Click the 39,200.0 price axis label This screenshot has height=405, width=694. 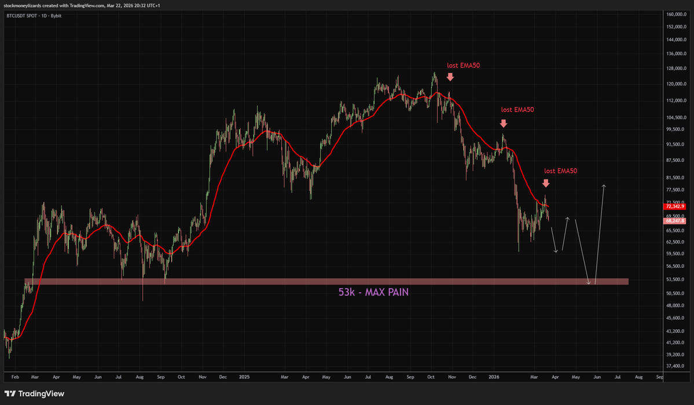(x=676, y=355)
